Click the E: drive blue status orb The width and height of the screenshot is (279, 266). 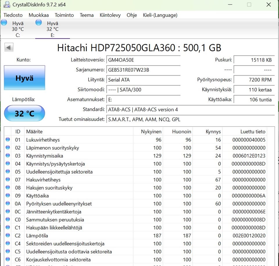[x=39, y=23]
